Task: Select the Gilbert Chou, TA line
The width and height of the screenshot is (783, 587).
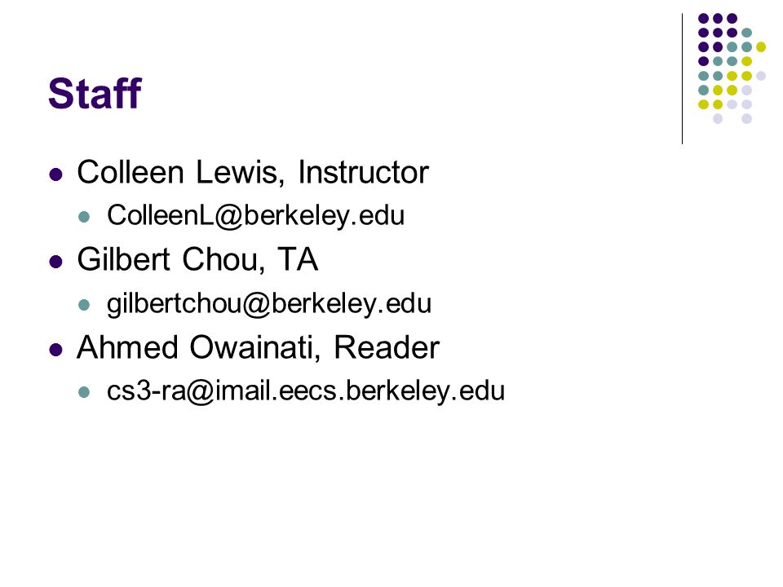Action: pos(197,260)
